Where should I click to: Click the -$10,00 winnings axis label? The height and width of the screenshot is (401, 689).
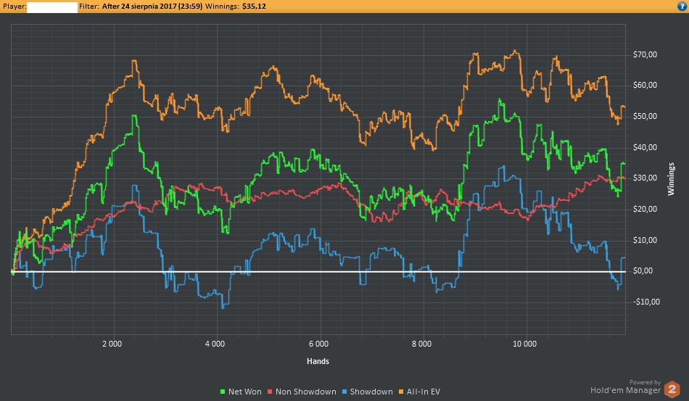point(646,302)
